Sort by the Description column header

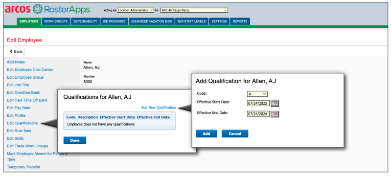[88, 117]
